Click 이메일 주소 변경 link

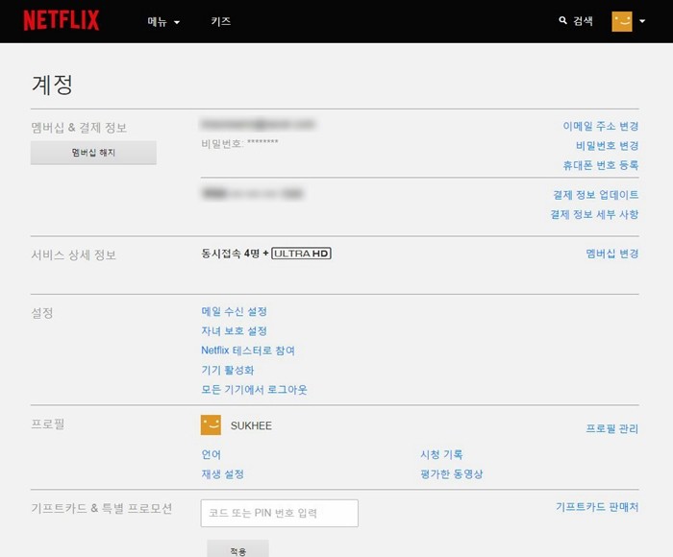pos(600,126)
